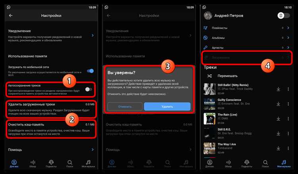The width and height of the screenshot is (298, 174).
Task: Expand Плейлисты with its chevron
Action: [288, 28]
